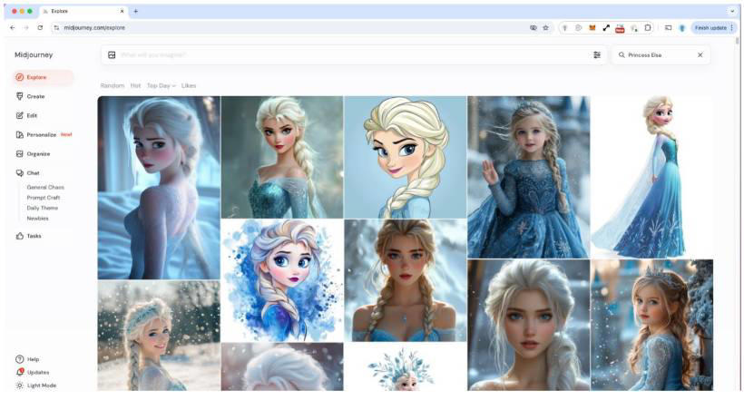This screenshot has width=744, height=400.
Task: View site information icon in address bar
Action: pos(56,28)
